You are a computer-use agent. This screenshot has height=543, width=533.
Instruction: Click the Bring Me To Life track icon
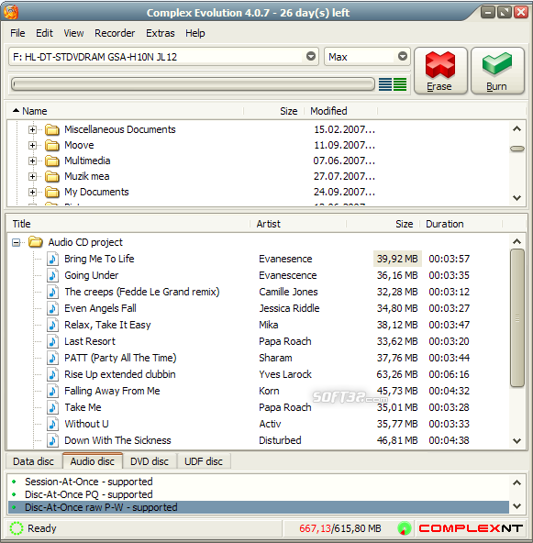click(52, 259)
